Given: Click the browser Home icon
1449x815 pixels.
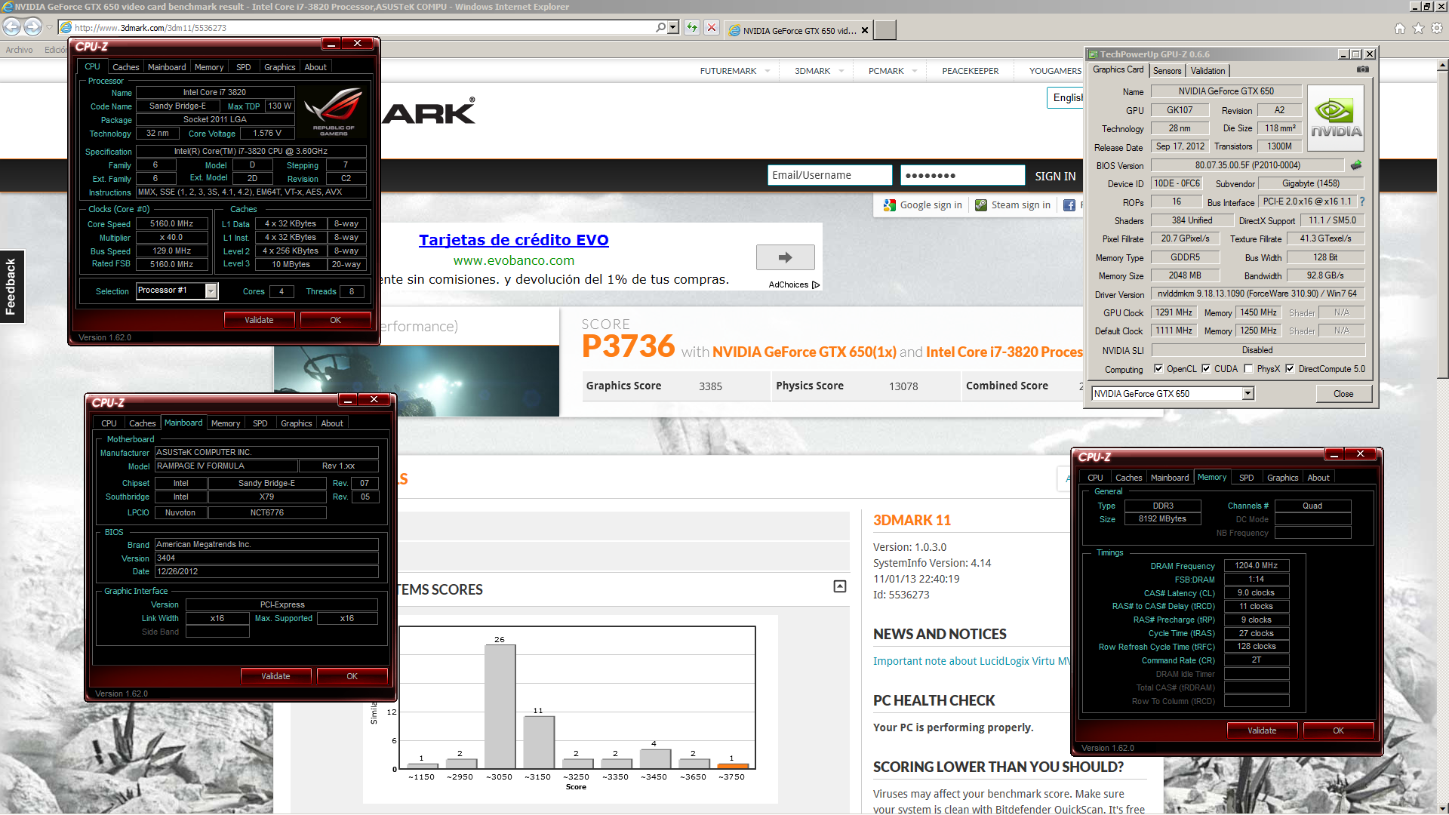Looking at the screenshot, I should [1400, 29].
